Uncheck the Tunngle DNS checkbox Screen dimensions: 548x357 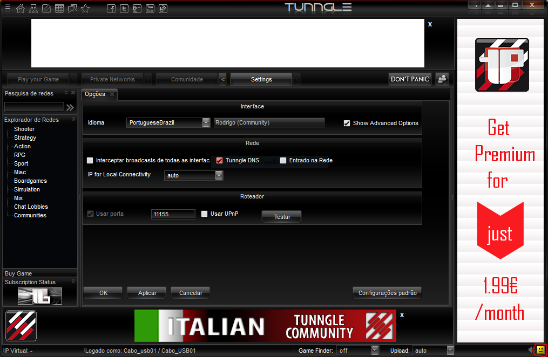[220, 160]
